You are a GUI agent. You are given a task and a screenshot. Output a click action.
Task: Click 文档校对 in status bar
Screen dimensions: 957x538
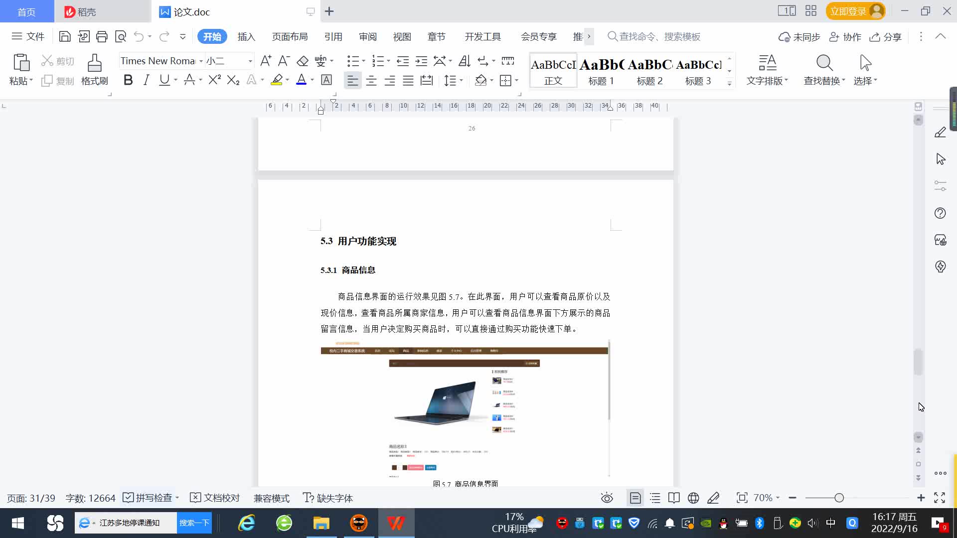[215, 498]
